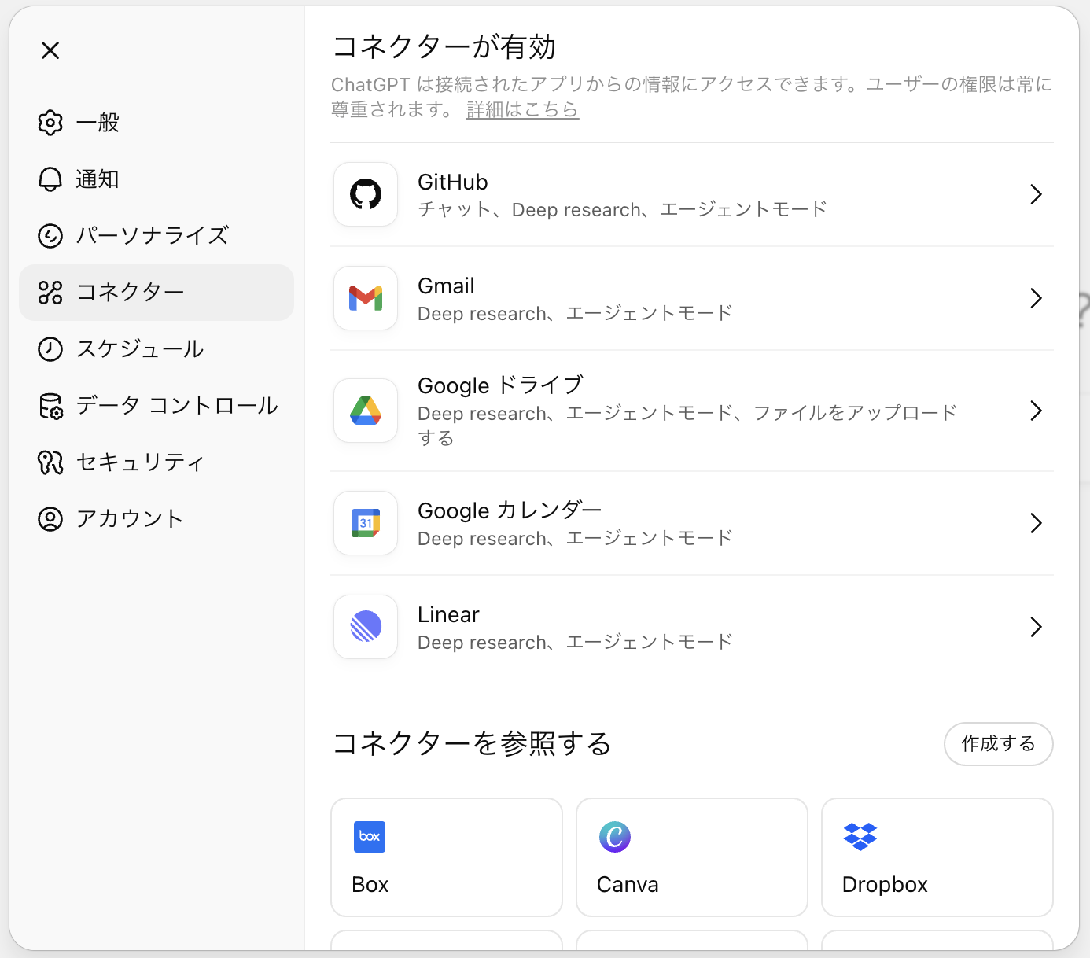Open the セキュリティ tab
Viewport: 1090px width, 958px height.
(x=157, y=462)
